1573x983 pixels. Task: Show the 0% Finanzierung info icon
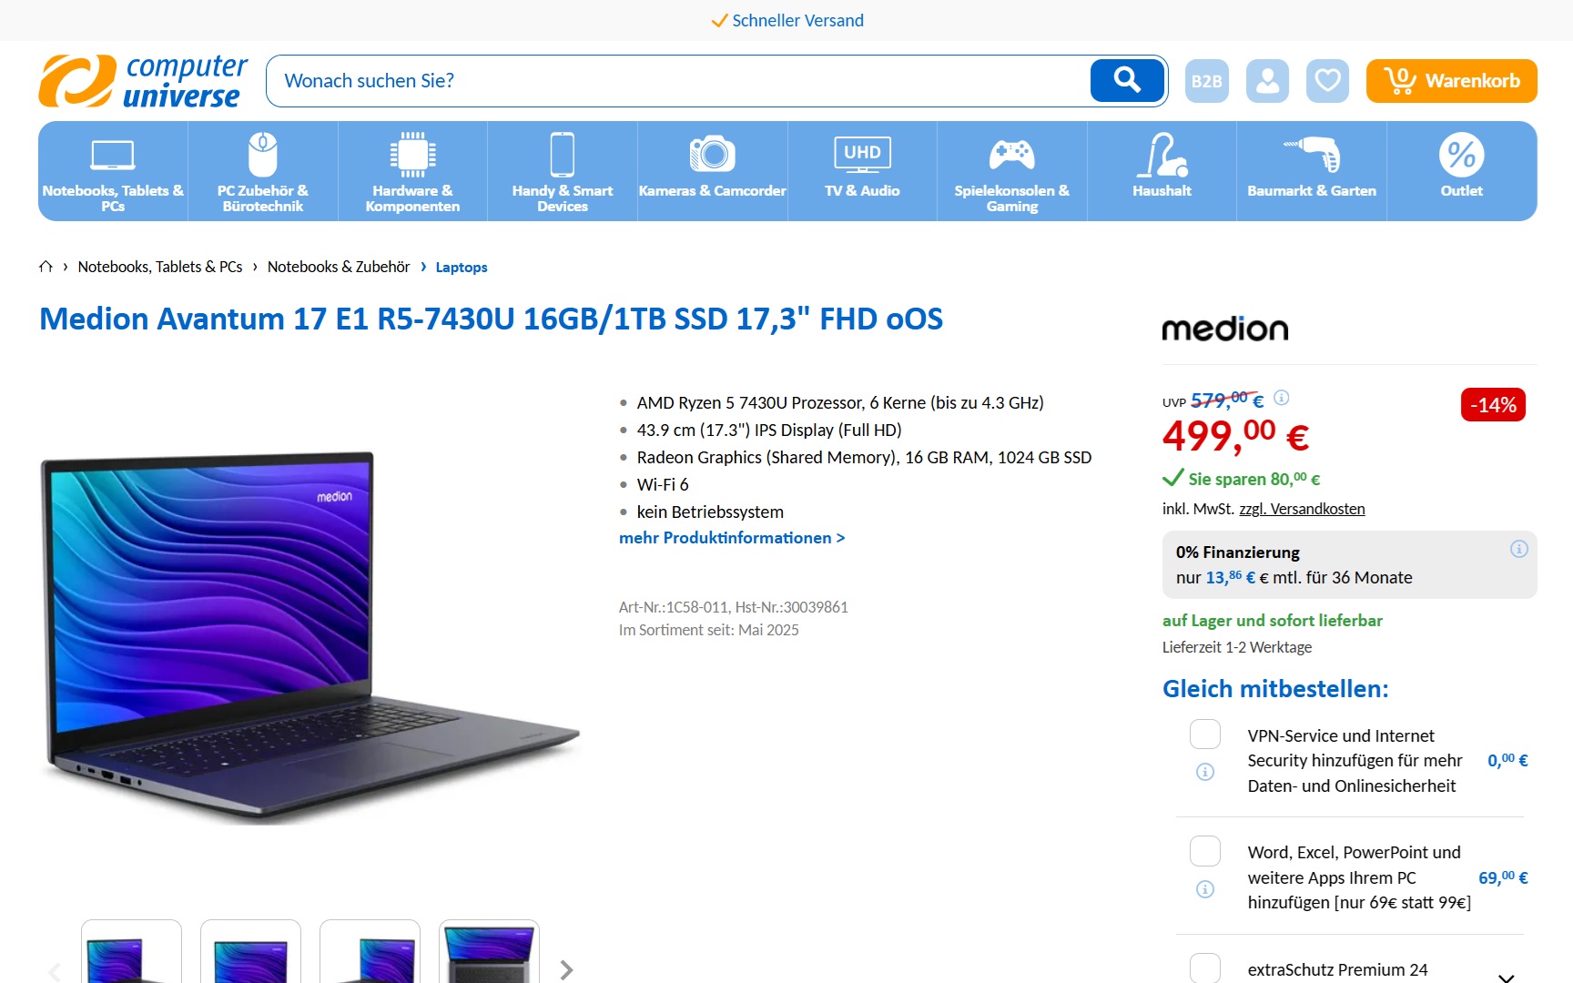click(x=1518, y=549)
